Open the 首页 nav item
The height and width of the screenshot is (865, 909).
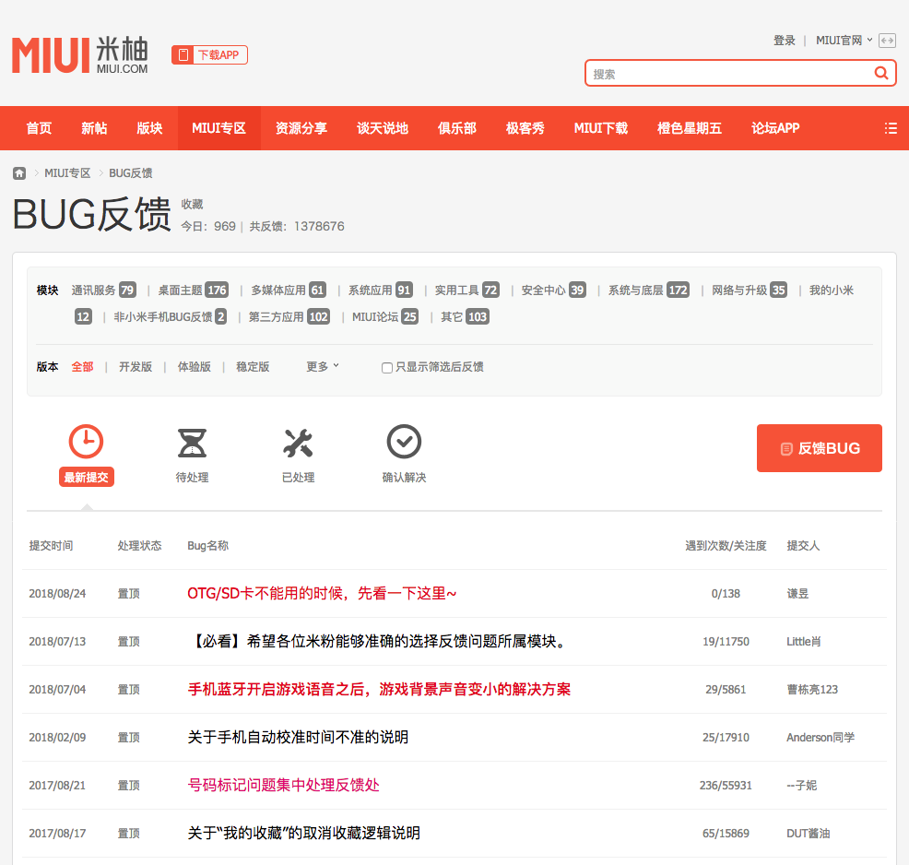(39, 128)
